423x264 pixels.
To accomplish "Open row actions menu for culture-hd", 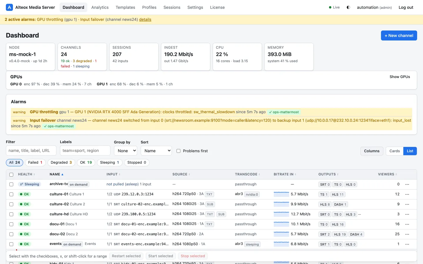I will (x=407, y=214).
